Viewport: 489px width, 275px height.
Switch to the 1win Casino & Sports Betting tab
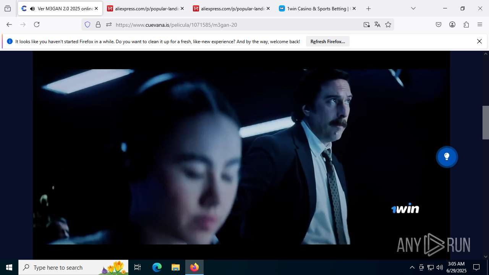[317, 8]
